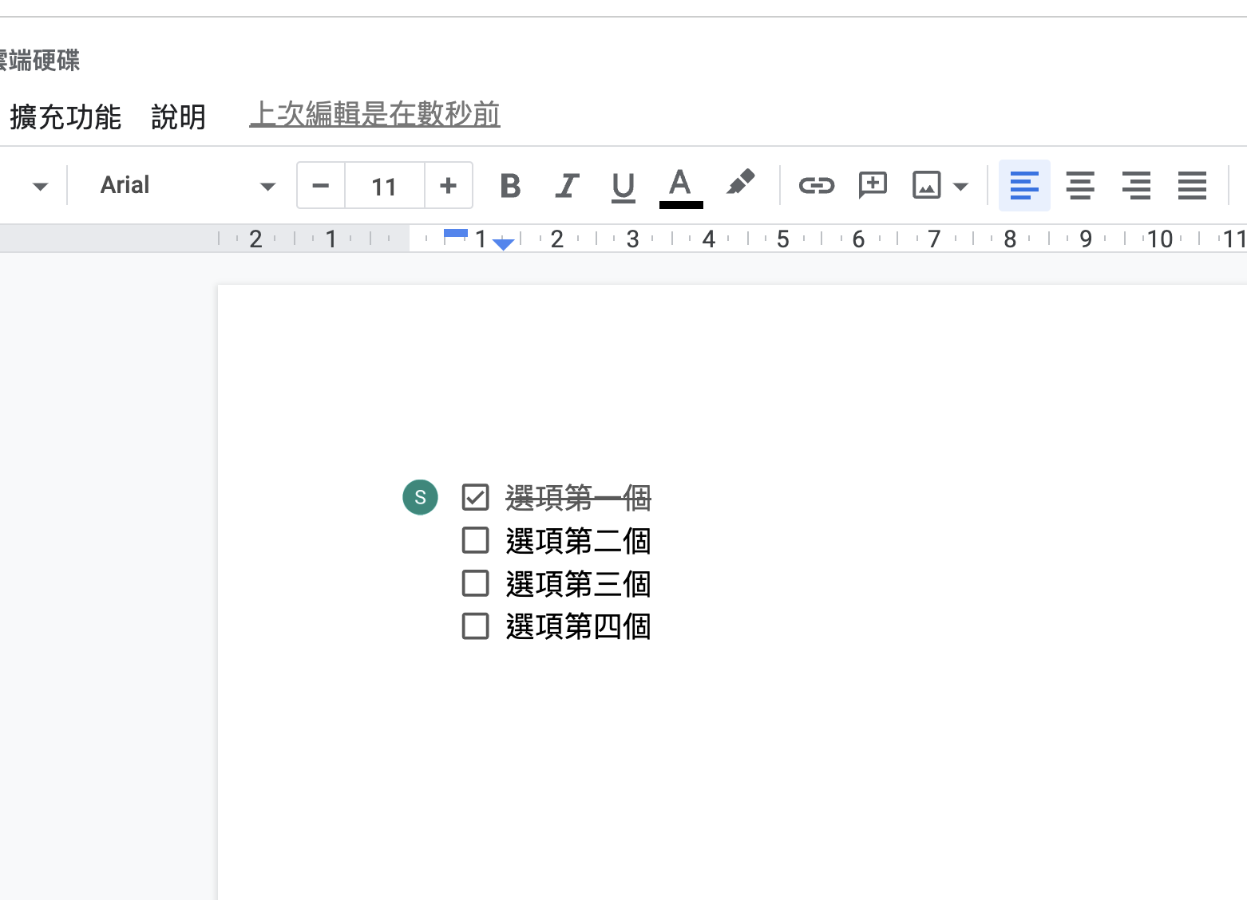Click the insert image icon
Screen dimensions: 1247x900
coord(926,186)
